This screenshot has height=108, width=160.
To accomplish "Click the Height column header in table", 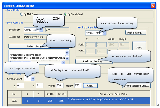I will point(62,94).
